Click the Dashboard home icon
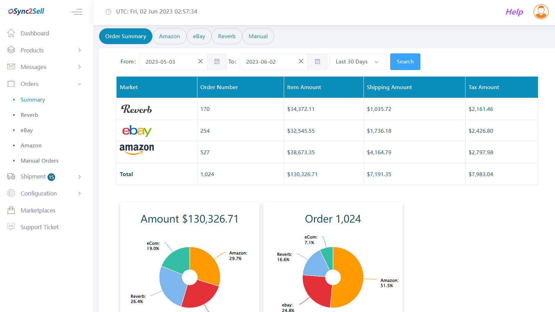Screen dimensions: 555x312 coord(11,33)
